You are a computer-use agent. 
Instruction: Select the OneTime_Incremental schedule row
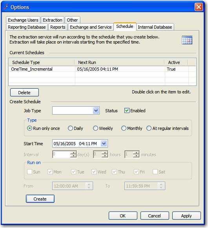coord(102,69)
